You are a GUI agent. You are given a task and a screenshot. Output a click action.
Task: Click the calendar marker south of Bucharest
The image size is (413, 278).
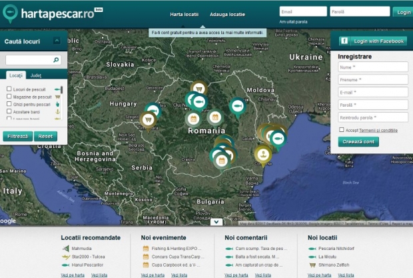pos(222,161)
